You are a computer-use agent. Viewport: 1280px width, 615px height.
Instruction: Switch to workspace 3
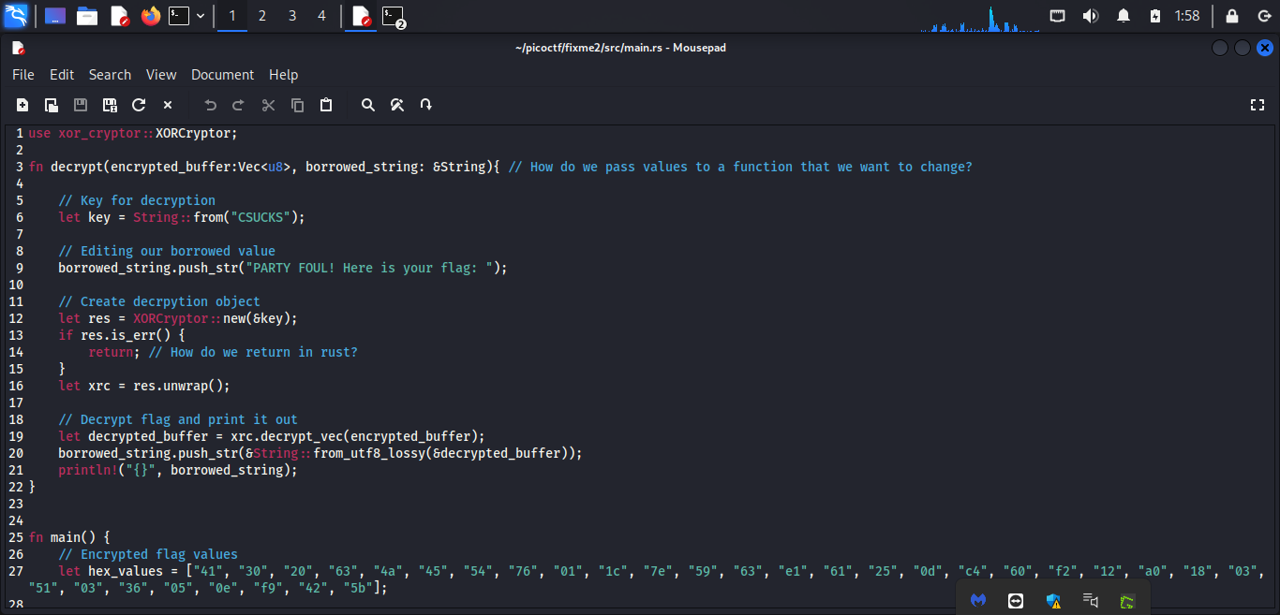click(291, 16)
